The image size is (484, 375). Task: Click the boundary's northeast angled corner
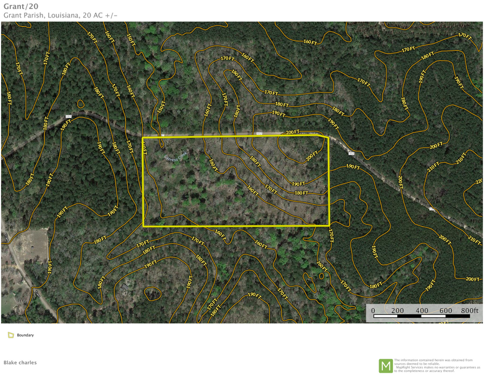click(x=326, y=137)
